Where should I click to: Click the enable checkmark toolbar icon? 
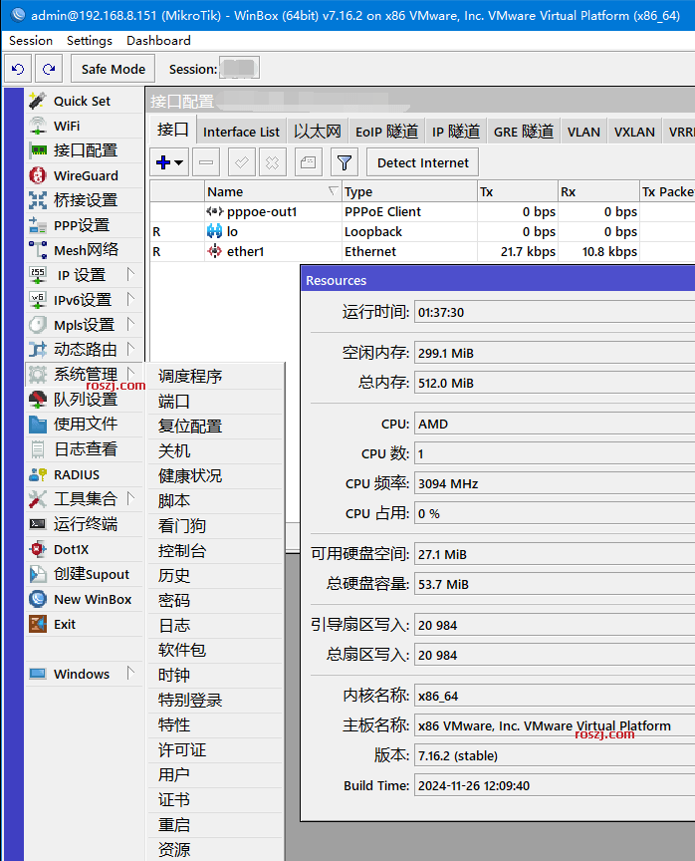[x=241, y=162]
